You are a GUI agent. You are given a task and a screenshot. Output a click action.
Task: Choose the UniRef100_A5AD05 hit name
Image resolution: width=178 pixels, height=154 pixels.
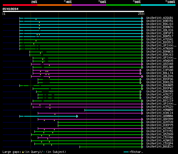point(160,61)
